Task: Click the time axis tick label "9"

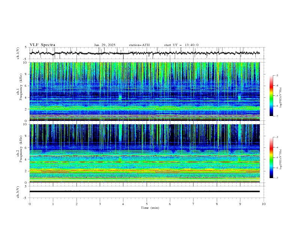Action: (x=240, y=204)
